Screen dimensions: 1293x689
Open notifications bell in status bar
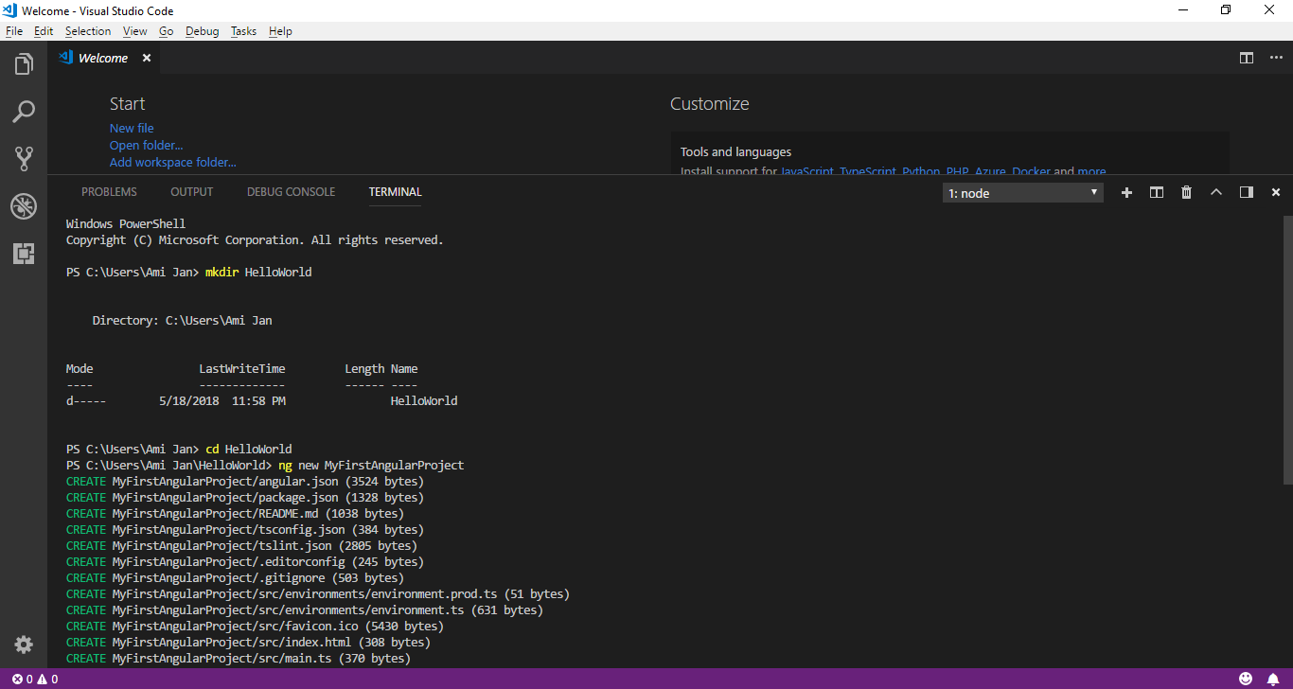1273,679
